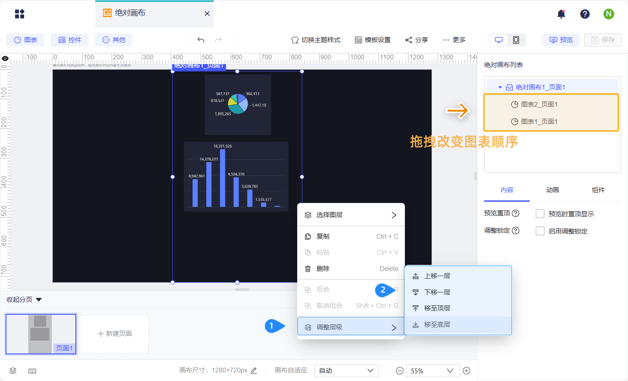Zoom out with minus circle icon
Screen dimensions: 628x381
click(x=400, y=371)
